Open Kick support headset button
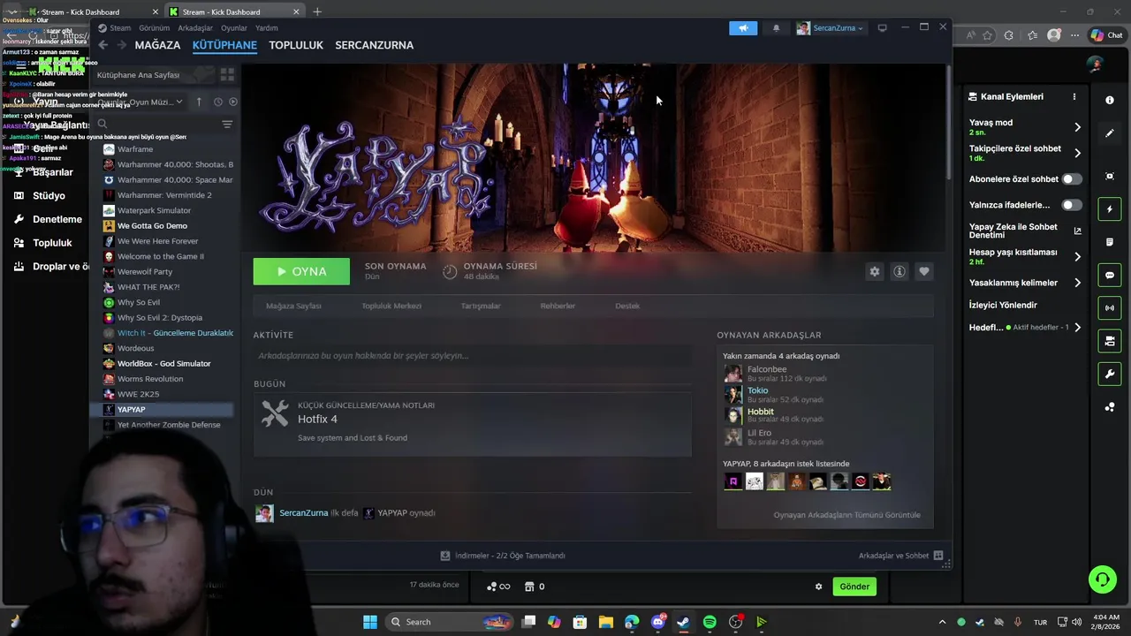 point(1102,579)
